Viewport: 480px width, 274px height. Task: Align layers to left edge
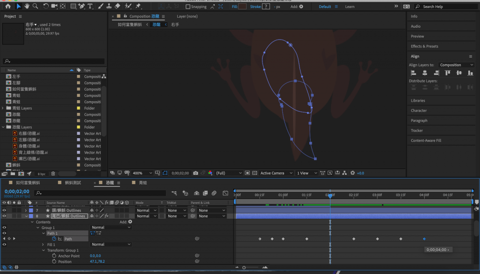point(413,73)
